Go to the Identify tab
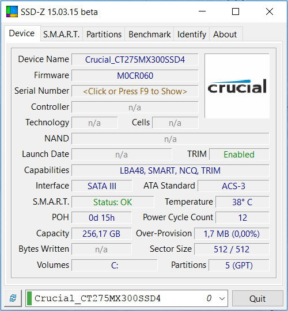This screenshot has height=311, width=288. [192, 34]
